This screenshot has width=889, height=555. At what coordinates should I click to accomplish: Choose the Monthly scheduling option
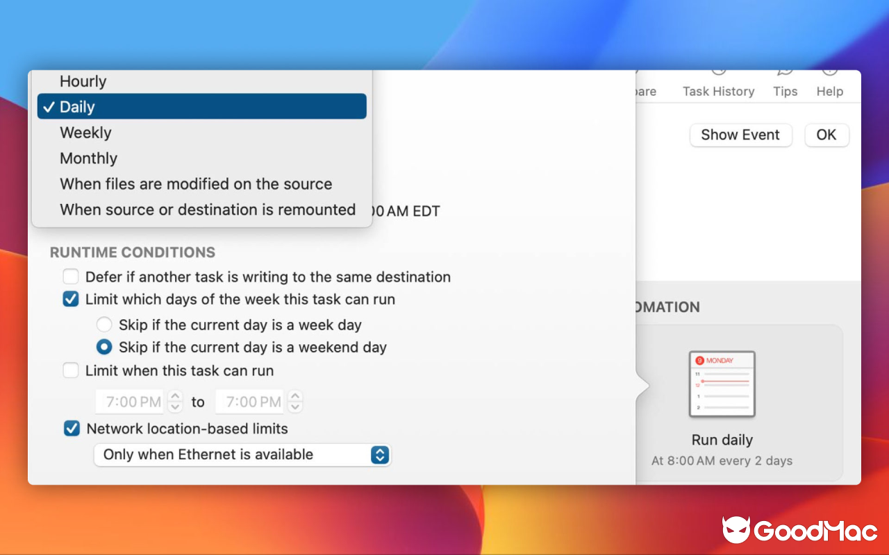pos(88,158)
